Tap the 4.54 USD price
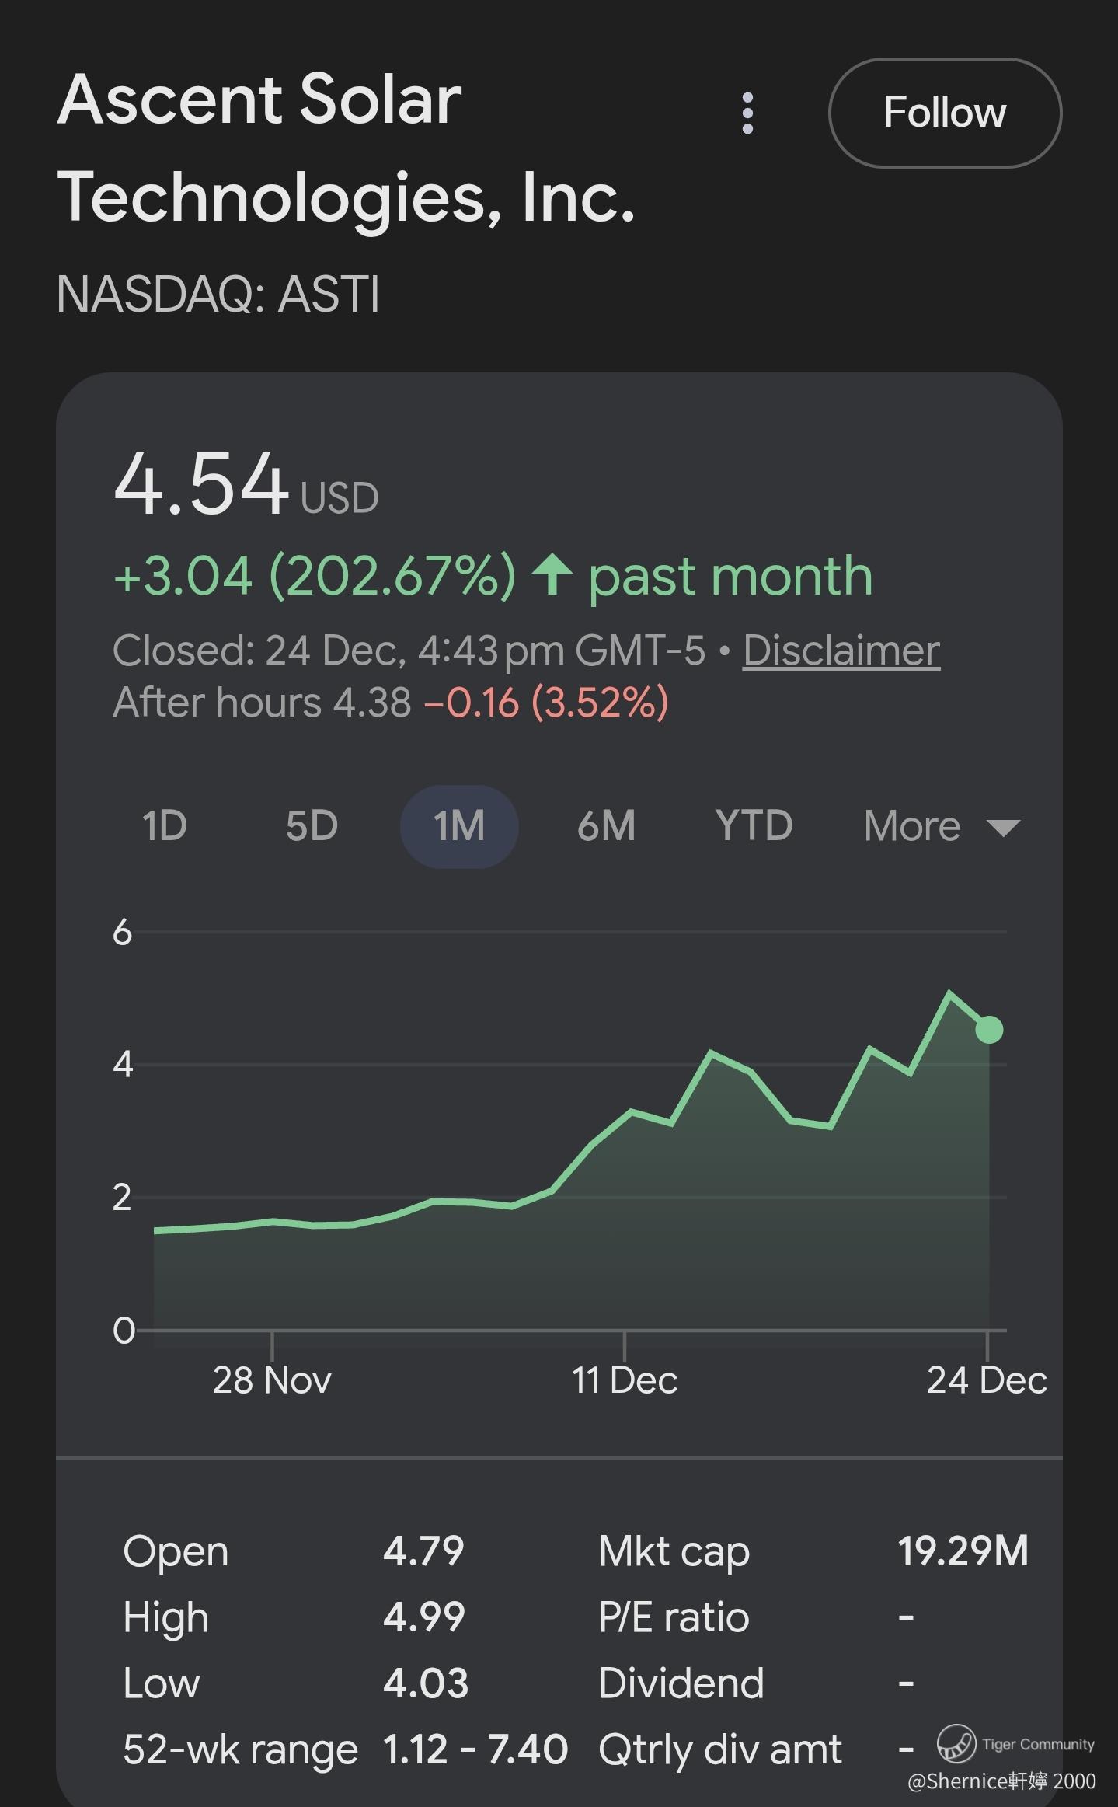Viewport: 1118px width, 1807px height. (x=202, y=483)
